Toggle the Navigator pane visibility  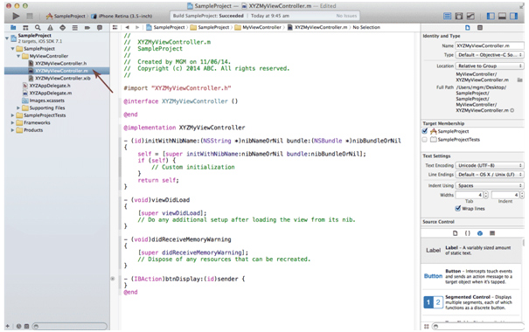[491, 16]
